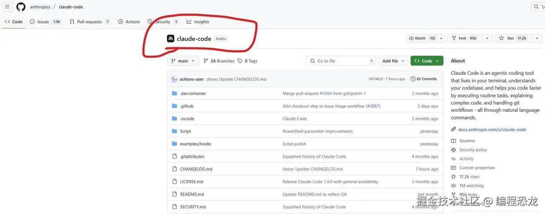Image resolution: width=545 pixels, height=214 pixels.
Task: Open Release Claude Code 1.0.0 commit message
Action: pos(330,182)
